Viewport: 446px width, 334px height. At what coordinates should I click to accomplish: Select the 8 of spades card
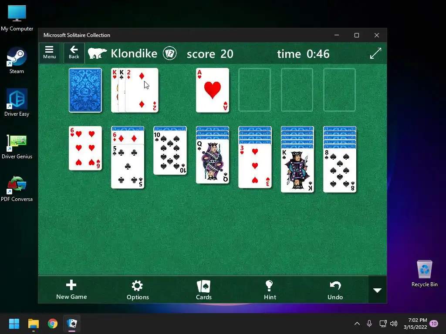pos(340,170)
